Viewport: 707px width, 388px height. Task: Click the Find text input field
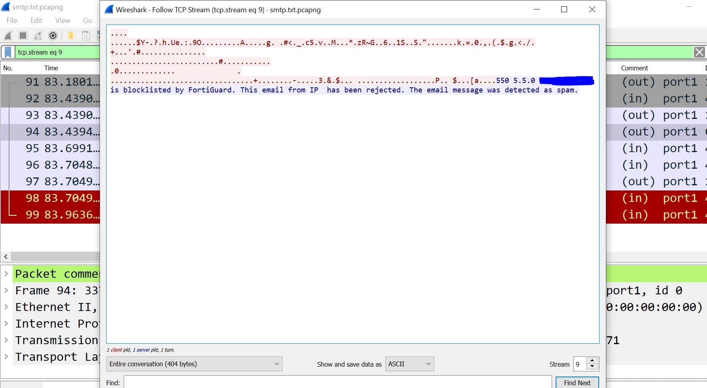pyautogui.click(x=338, y=382)
